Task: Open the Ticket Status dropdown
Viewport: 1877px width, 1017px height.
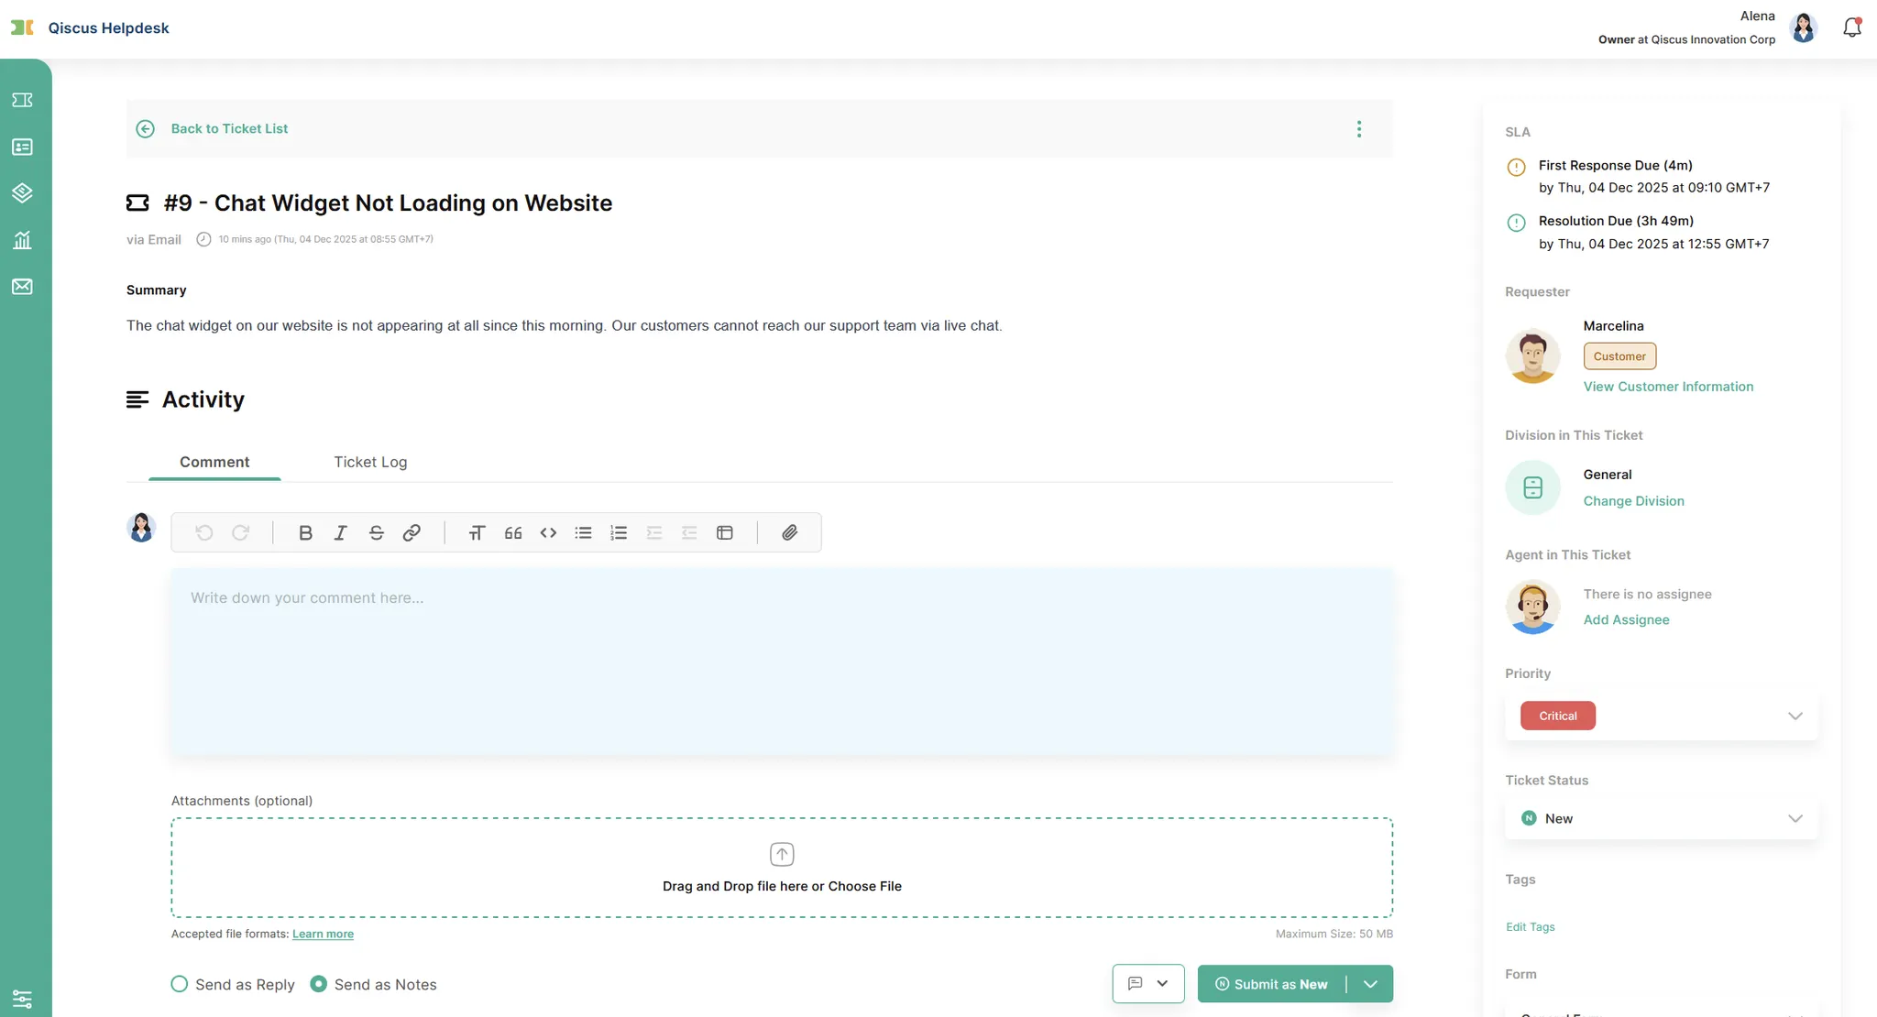Action: (1795, 818)
